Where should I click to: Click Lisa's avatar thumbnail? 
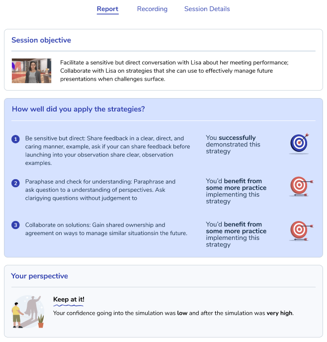[x=31, y=71]
